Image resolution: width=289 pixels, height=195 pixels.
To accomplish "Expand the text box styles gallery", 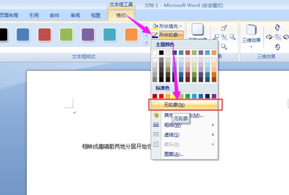I will (x=146, y=43).
